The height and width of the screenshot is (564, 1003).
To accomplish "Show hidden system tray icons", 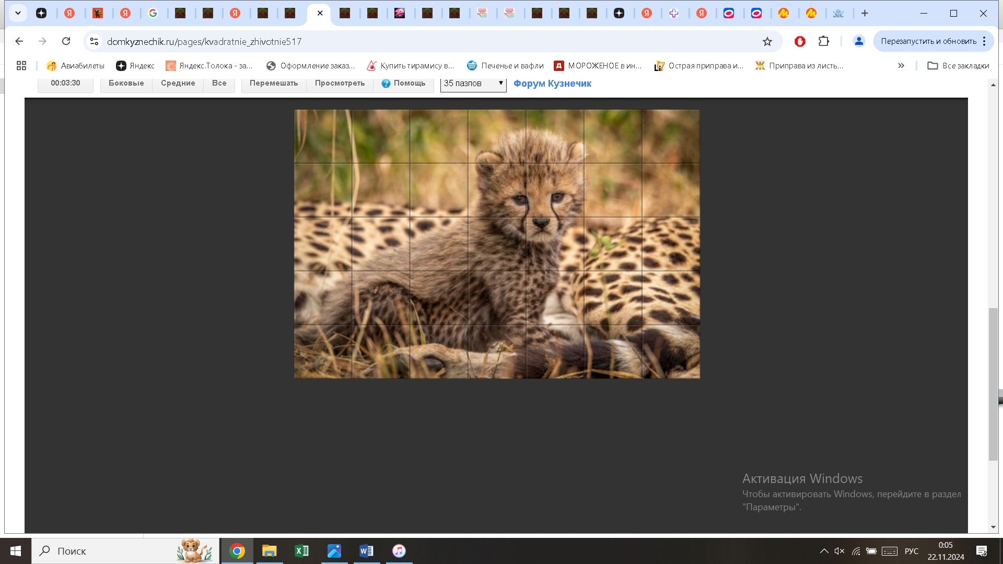I will [824, 551].
